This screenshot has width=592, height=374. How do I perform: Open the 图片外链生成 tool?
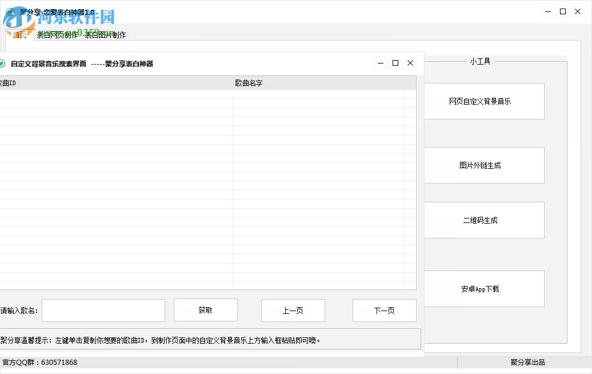484,165
